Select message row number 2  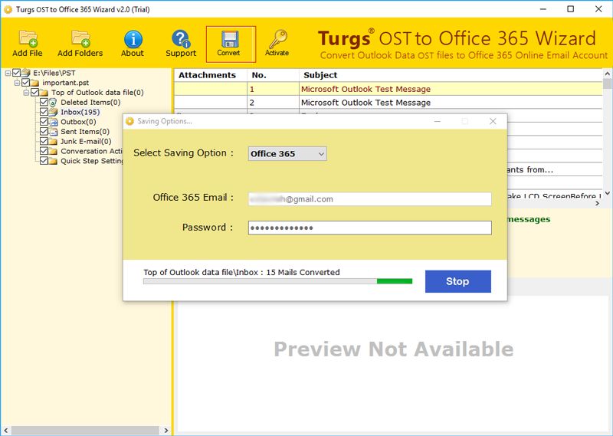388,103
